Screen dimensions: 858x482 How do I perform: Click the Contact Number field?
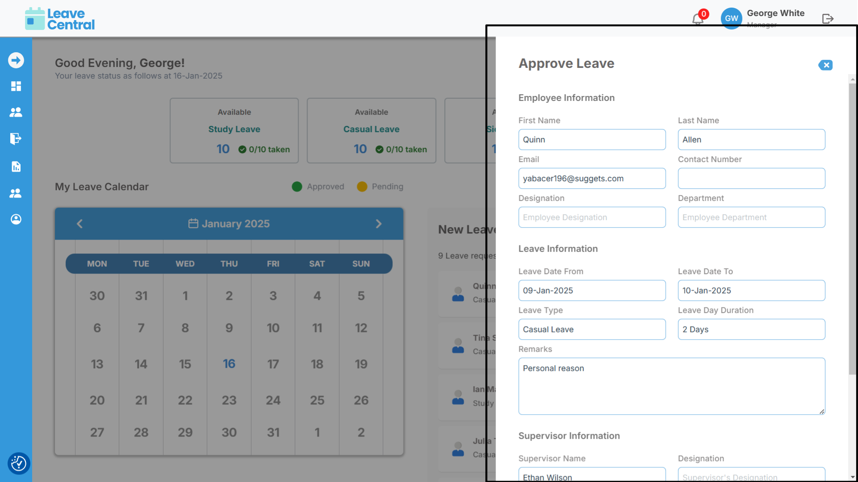pos(751,179)
